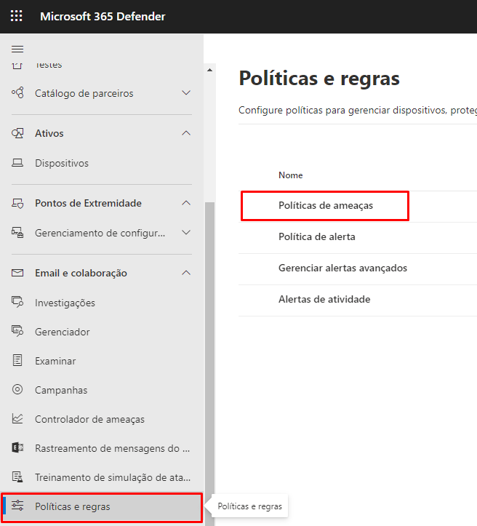Click the Treinamento de simulação icon
Viewport: 477px width, 526px height.
pyautogui.click(x=17, y=477)
